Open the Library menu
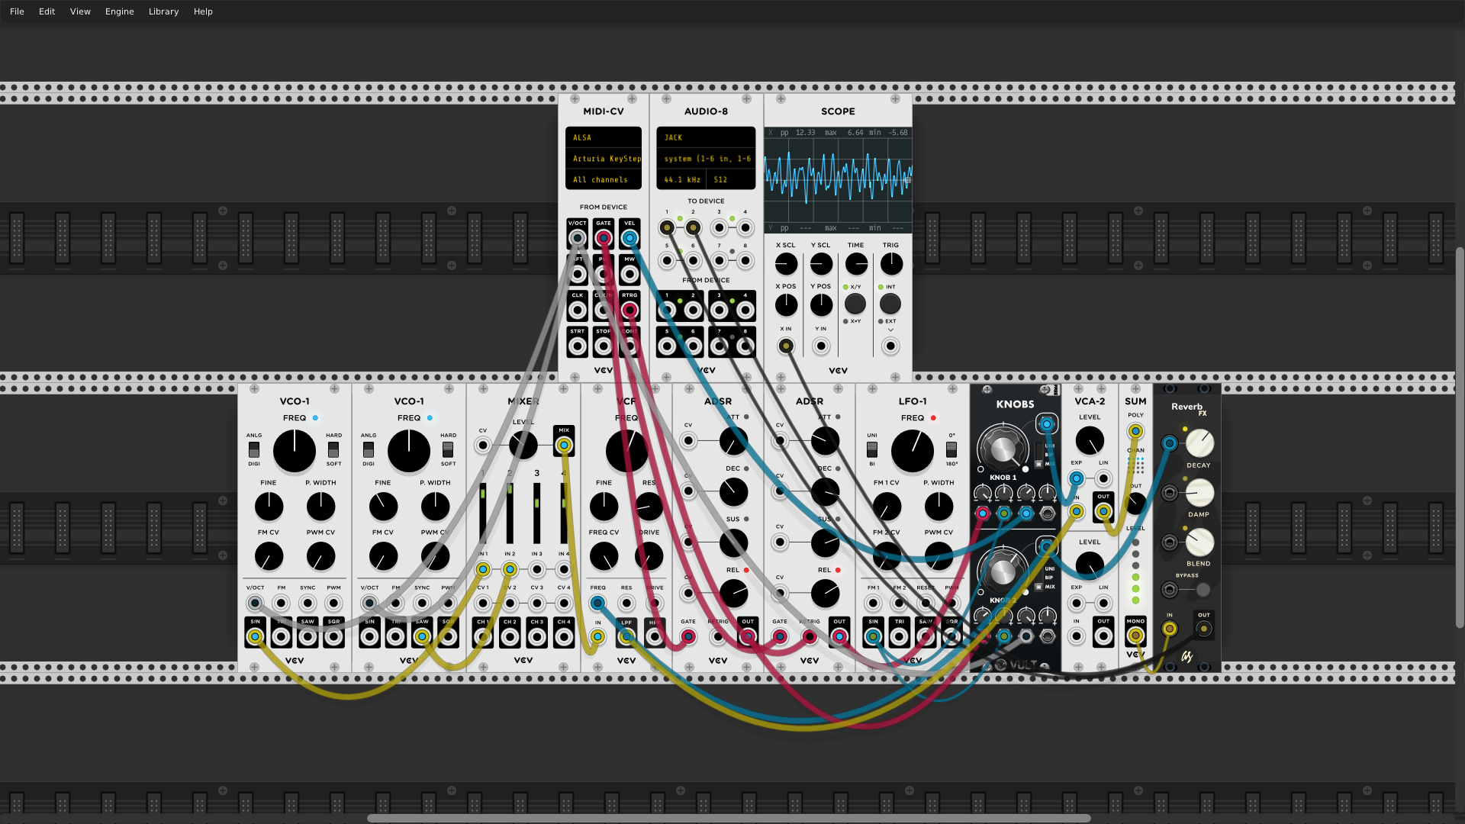 (163, 11)
